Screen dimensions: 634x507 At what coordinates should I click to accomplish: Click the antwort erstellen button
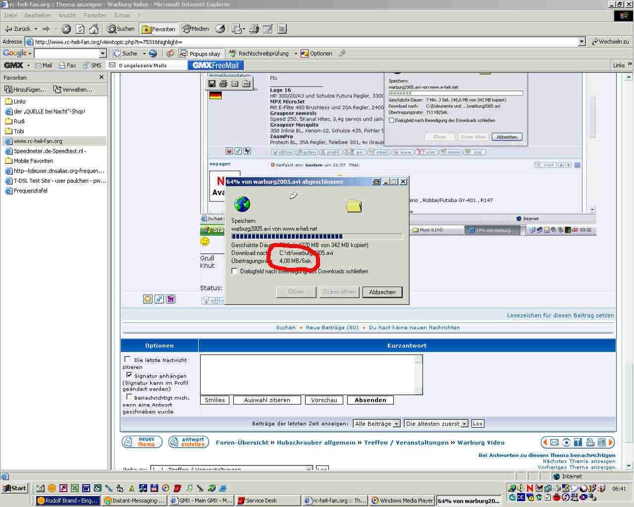coord(188,442)
